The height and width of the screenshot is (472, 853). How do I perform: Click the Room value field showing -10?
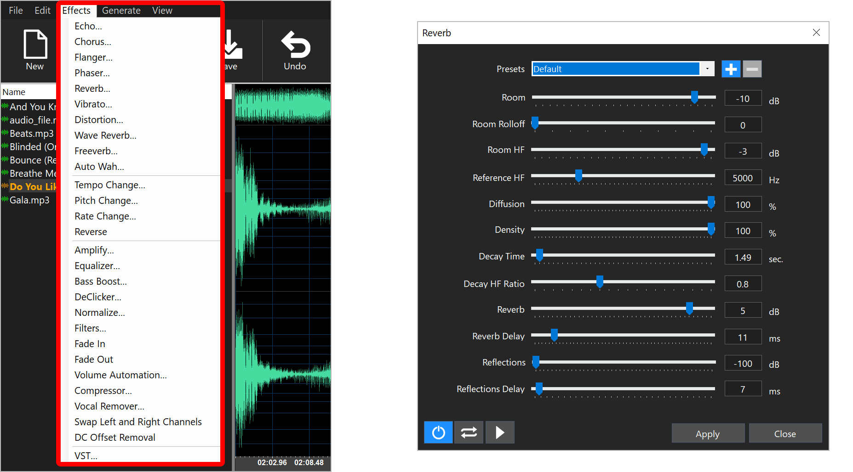743,98
